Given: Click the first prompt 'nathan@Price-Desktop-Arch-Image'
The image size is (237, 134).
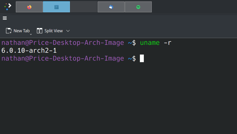Looking at the screenshot, I should (63, 43).
